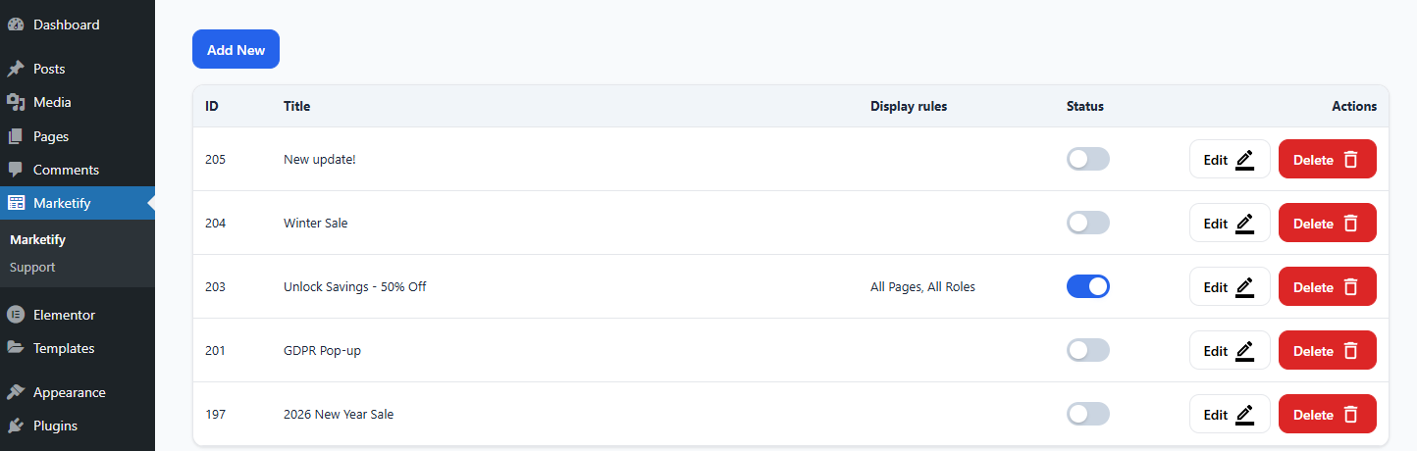Open the Pages menu
The height and width of the screenshot is (451, 1417).
[x=78, y=136]
